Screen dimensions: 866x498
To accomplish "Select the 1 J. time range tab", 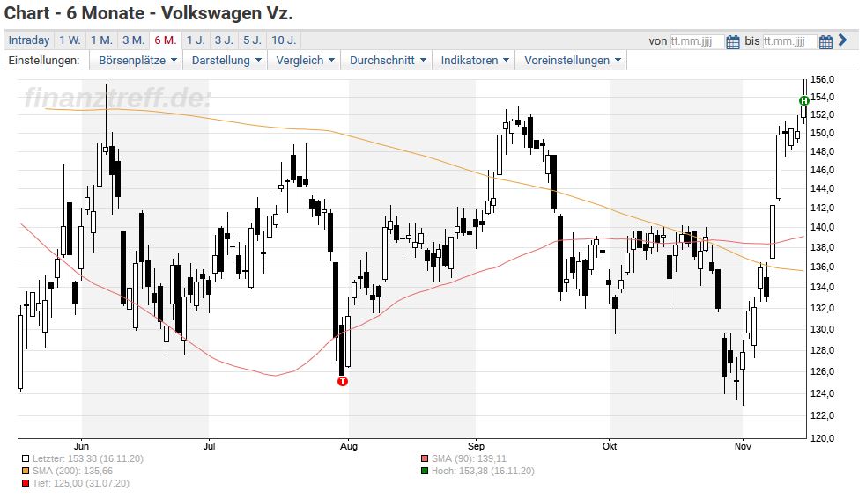I will [196, 40].
